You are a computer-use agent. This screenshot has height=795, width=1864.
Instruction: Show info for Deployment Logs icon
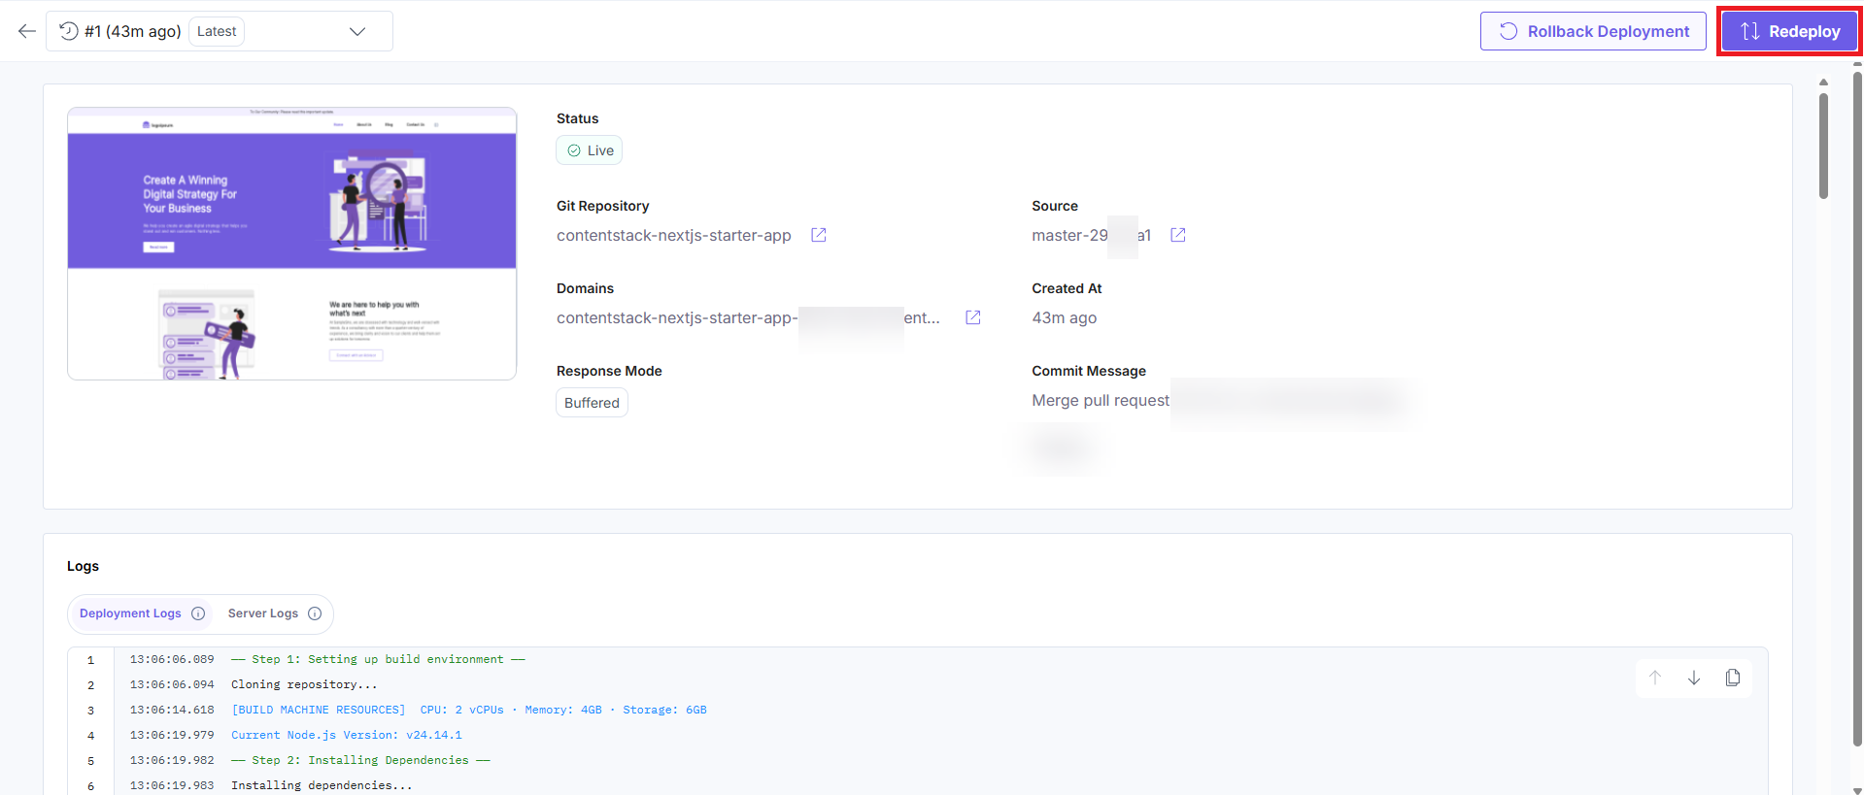pos(198,613)
